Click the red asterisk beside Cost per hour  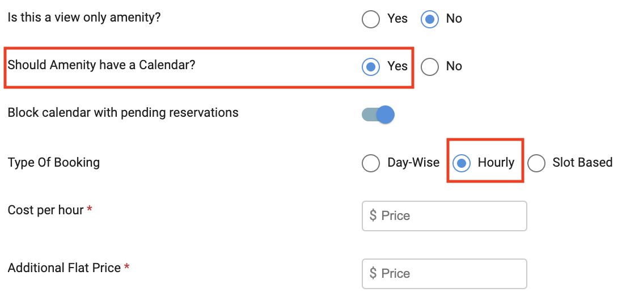90,209
